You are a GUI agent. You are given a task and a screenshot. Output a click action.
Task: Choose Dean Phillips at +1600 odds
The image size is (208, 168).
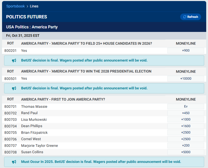click(186, 126)
